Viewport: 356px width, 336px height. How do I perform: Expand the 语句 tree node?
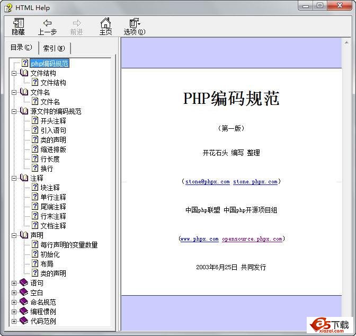point(14,283)
